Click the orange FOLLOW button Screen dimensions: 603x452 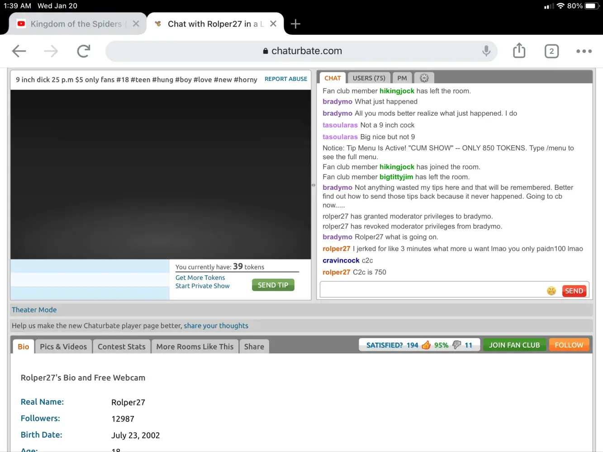pos(569,345)
